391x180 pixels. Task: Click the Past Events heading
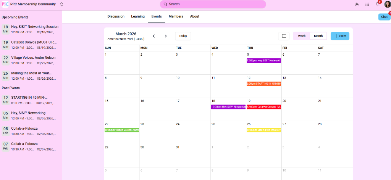tap(11, 88)
